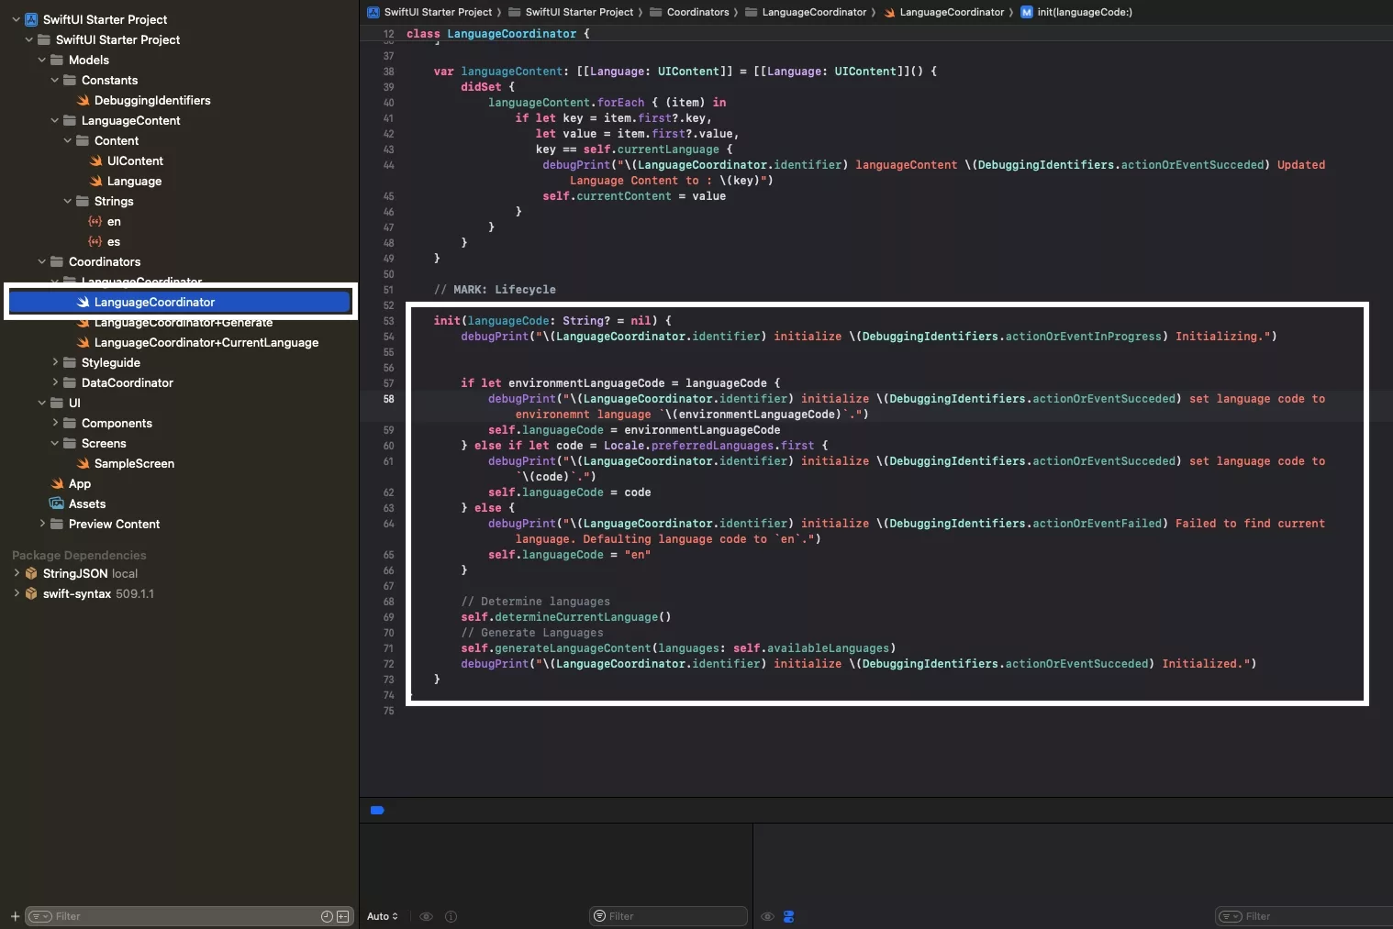Select LanguageCoordinator+CurrentLanguage swift file

click(x=206, y=342)
